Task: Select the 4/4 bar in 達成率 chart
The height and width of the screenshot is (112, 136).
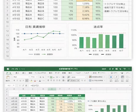Action: (x=101, y=41)
